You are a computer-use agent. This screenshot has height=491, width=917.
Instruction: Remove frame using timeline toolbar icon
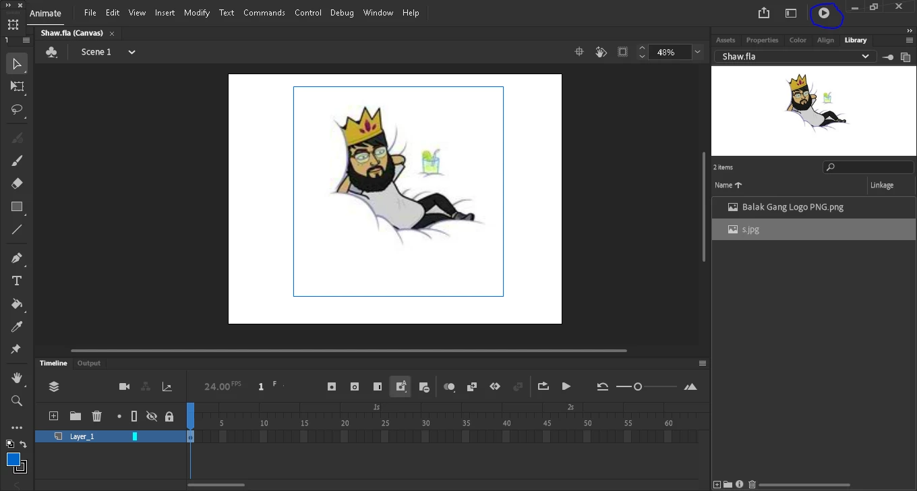coord(423,386)
